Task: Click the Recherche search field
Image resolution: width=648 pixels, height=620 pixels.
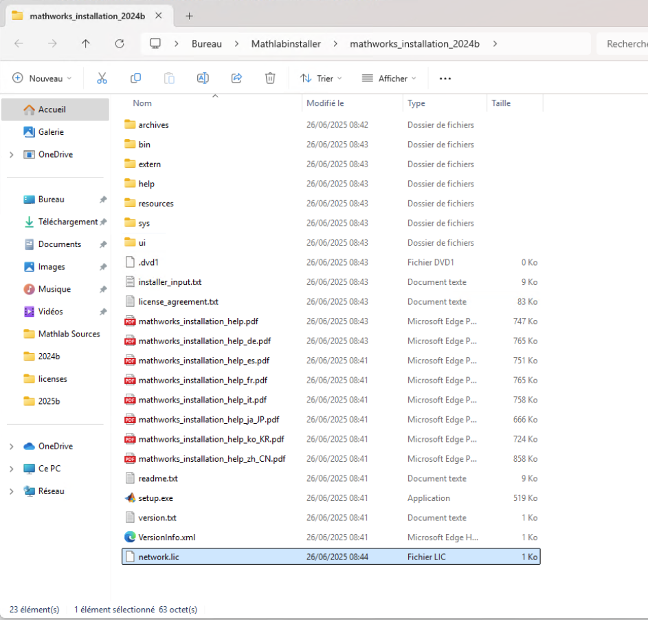Action: pyautogui.click(x=622, y=43)
